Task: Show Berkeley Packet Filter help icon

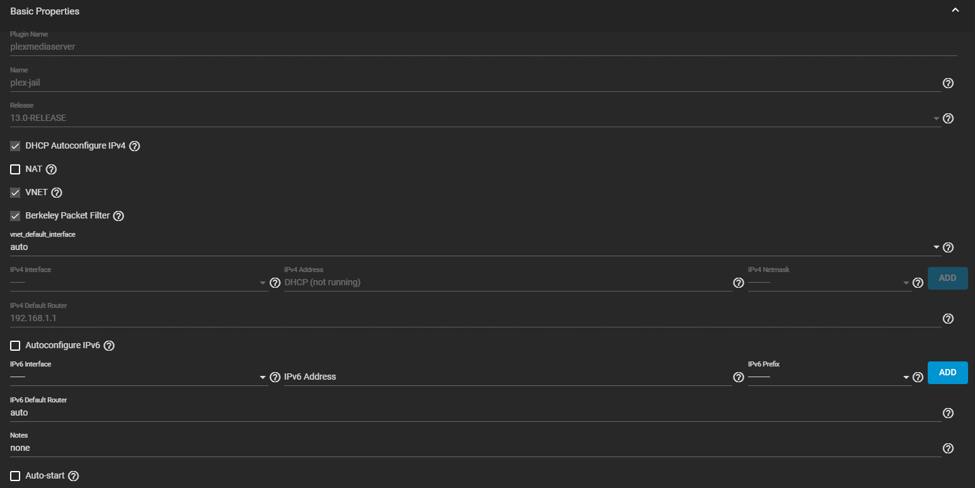Action: point(118,216)
